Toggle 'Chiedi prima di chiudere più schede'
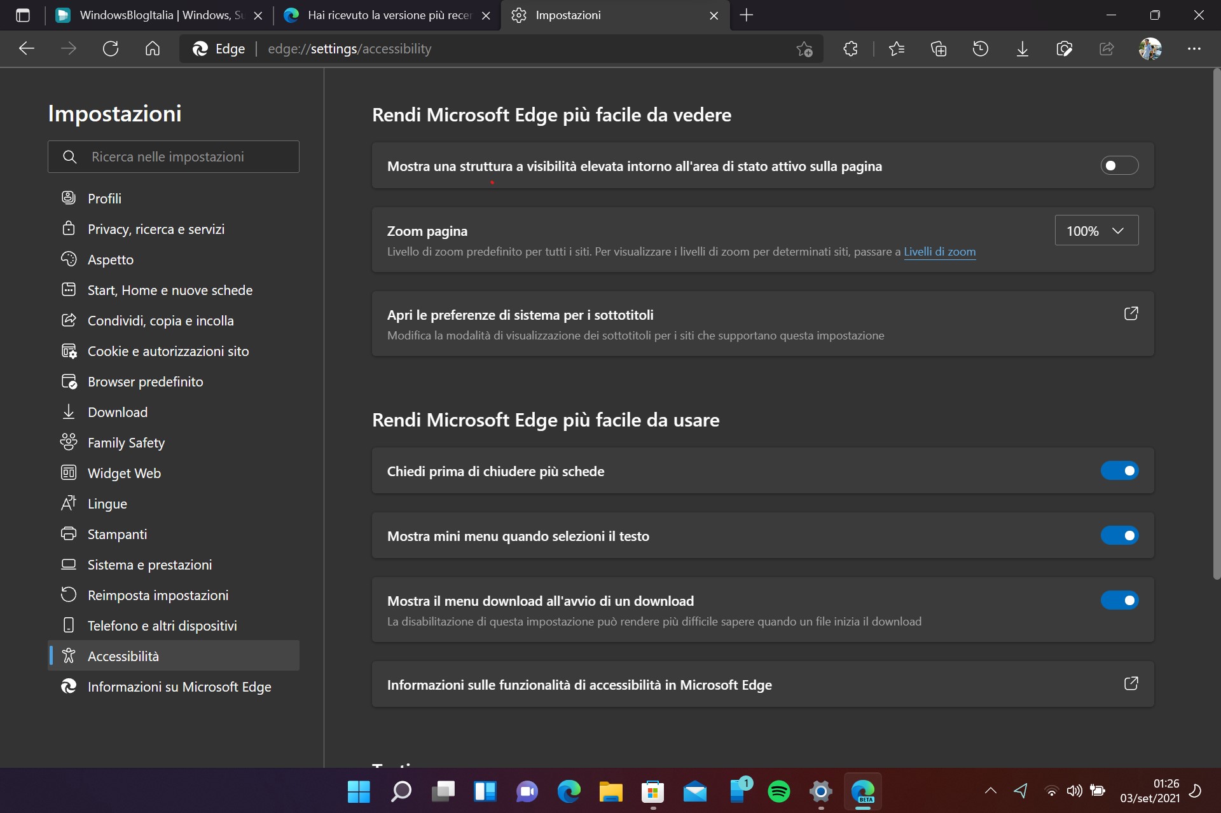 pos(1119,471)
